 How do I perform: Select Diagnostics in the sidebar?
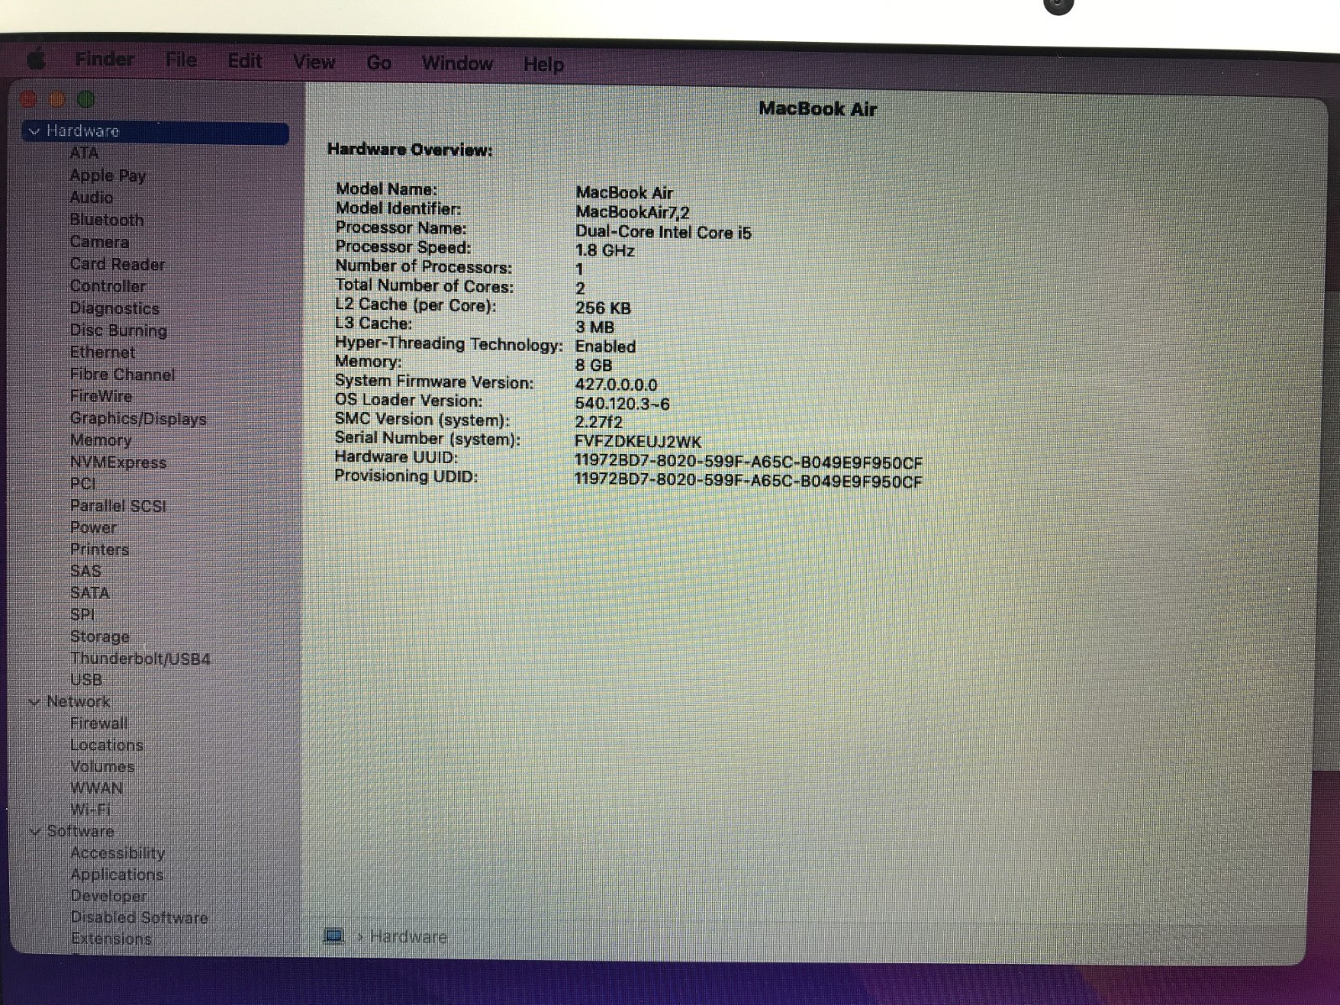click(114, 309)
